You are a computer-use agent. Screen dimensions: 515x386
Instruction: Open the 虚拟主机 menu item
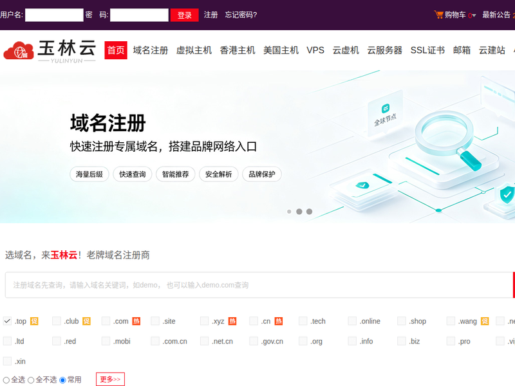coord(194,50)
